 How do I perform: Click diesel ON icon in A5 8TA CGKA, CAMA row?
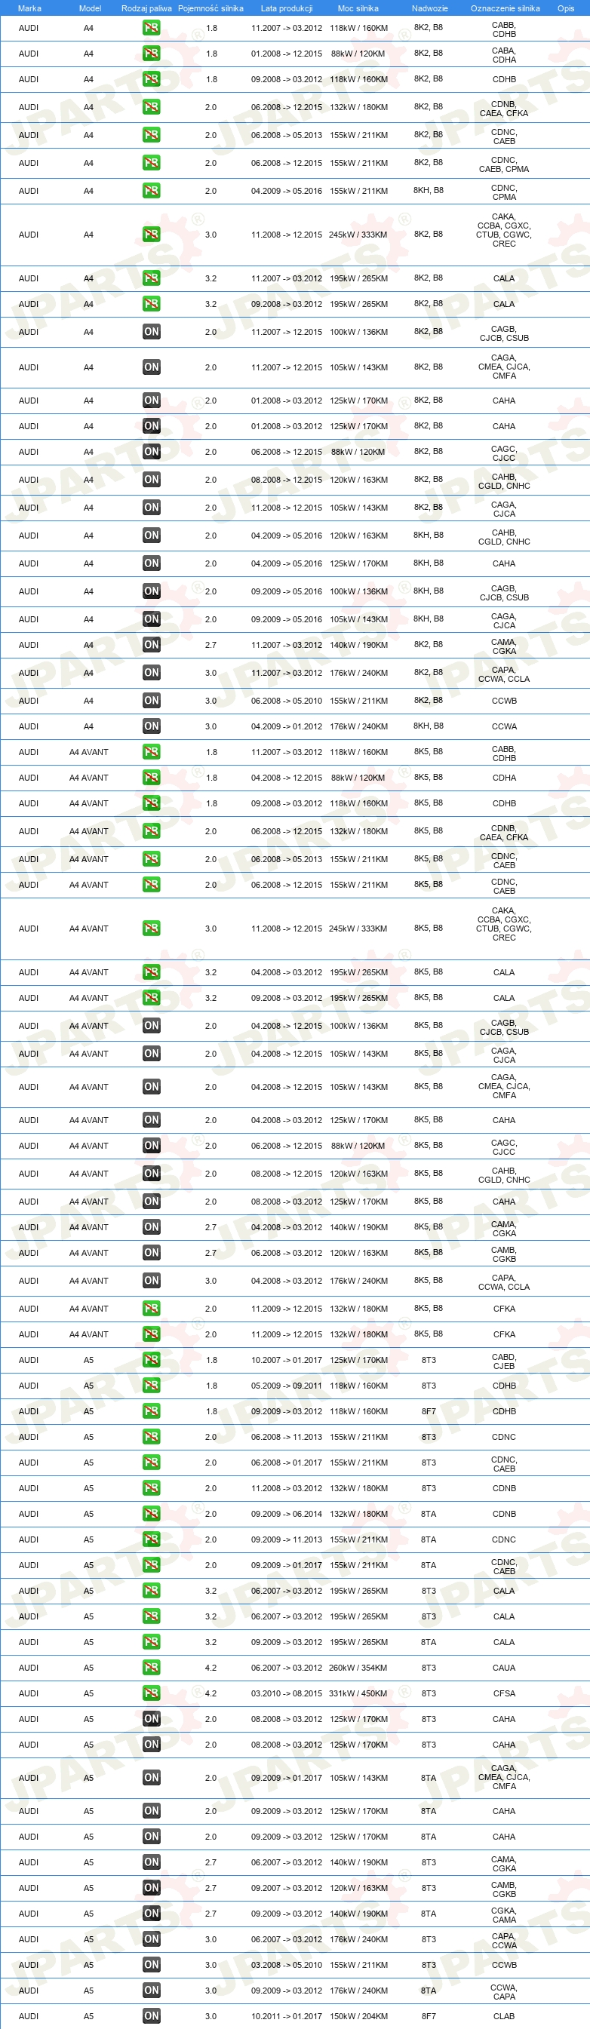point(151,1913)
